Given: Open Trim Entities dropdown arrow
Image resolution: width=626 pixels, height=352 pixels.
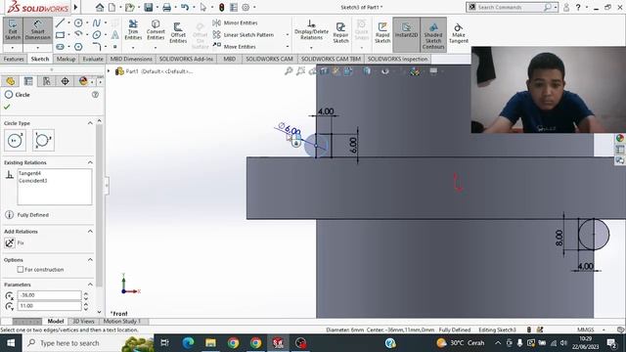Looking at the screenshot, I should [x=133, y=48].
